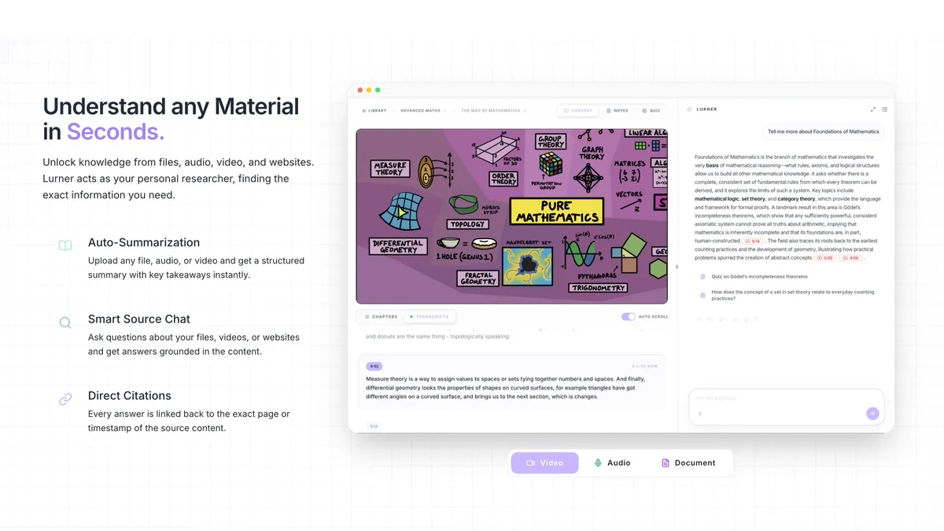Viewport: 944px width, 531px height.
Task: Click the Auto-Summarization heading
Action: click(x=144, y=242)
